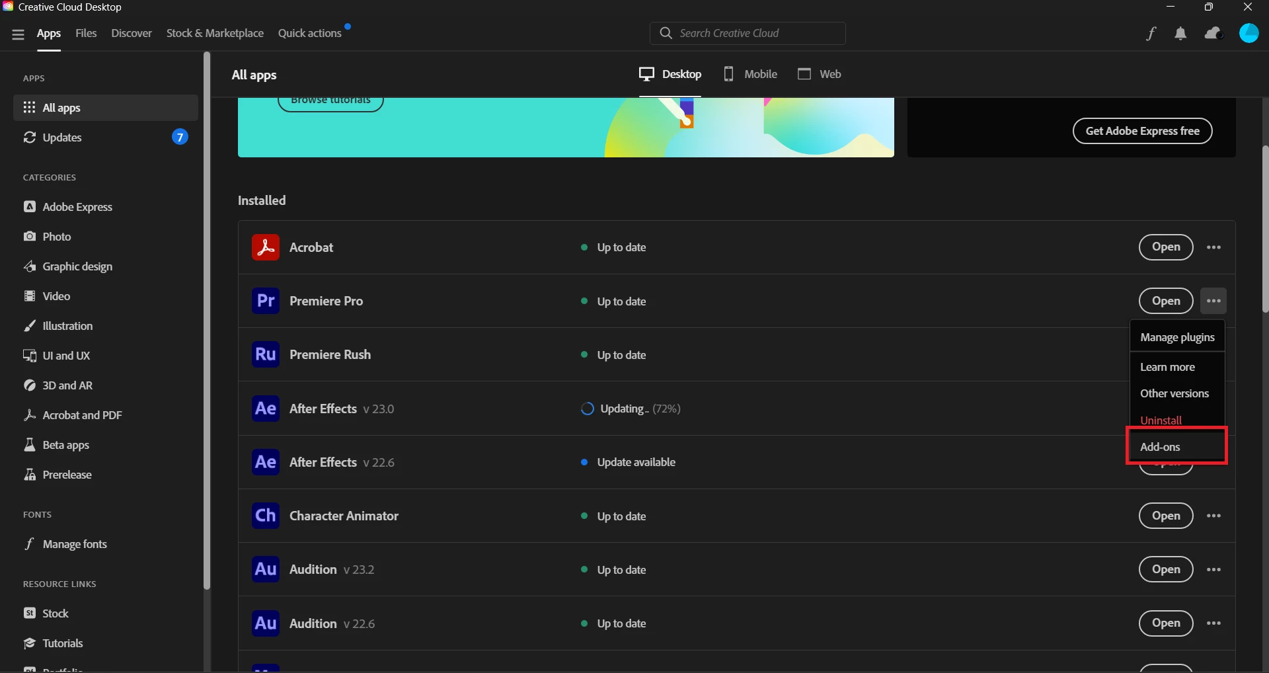Switch to the Files tab
The image size is (1269, 673).
[x=86, y=33]
